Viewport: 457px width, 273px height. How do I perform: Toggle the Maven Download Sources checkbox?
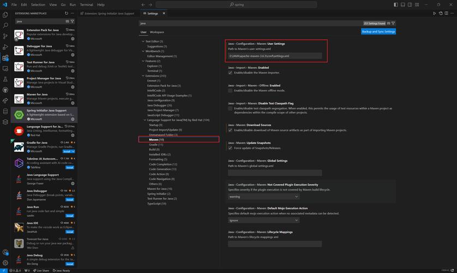[230, 130]
